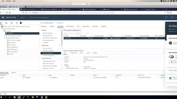Reload the Firefox page
This screenshot has height=99, width=177.
(7, 13)
